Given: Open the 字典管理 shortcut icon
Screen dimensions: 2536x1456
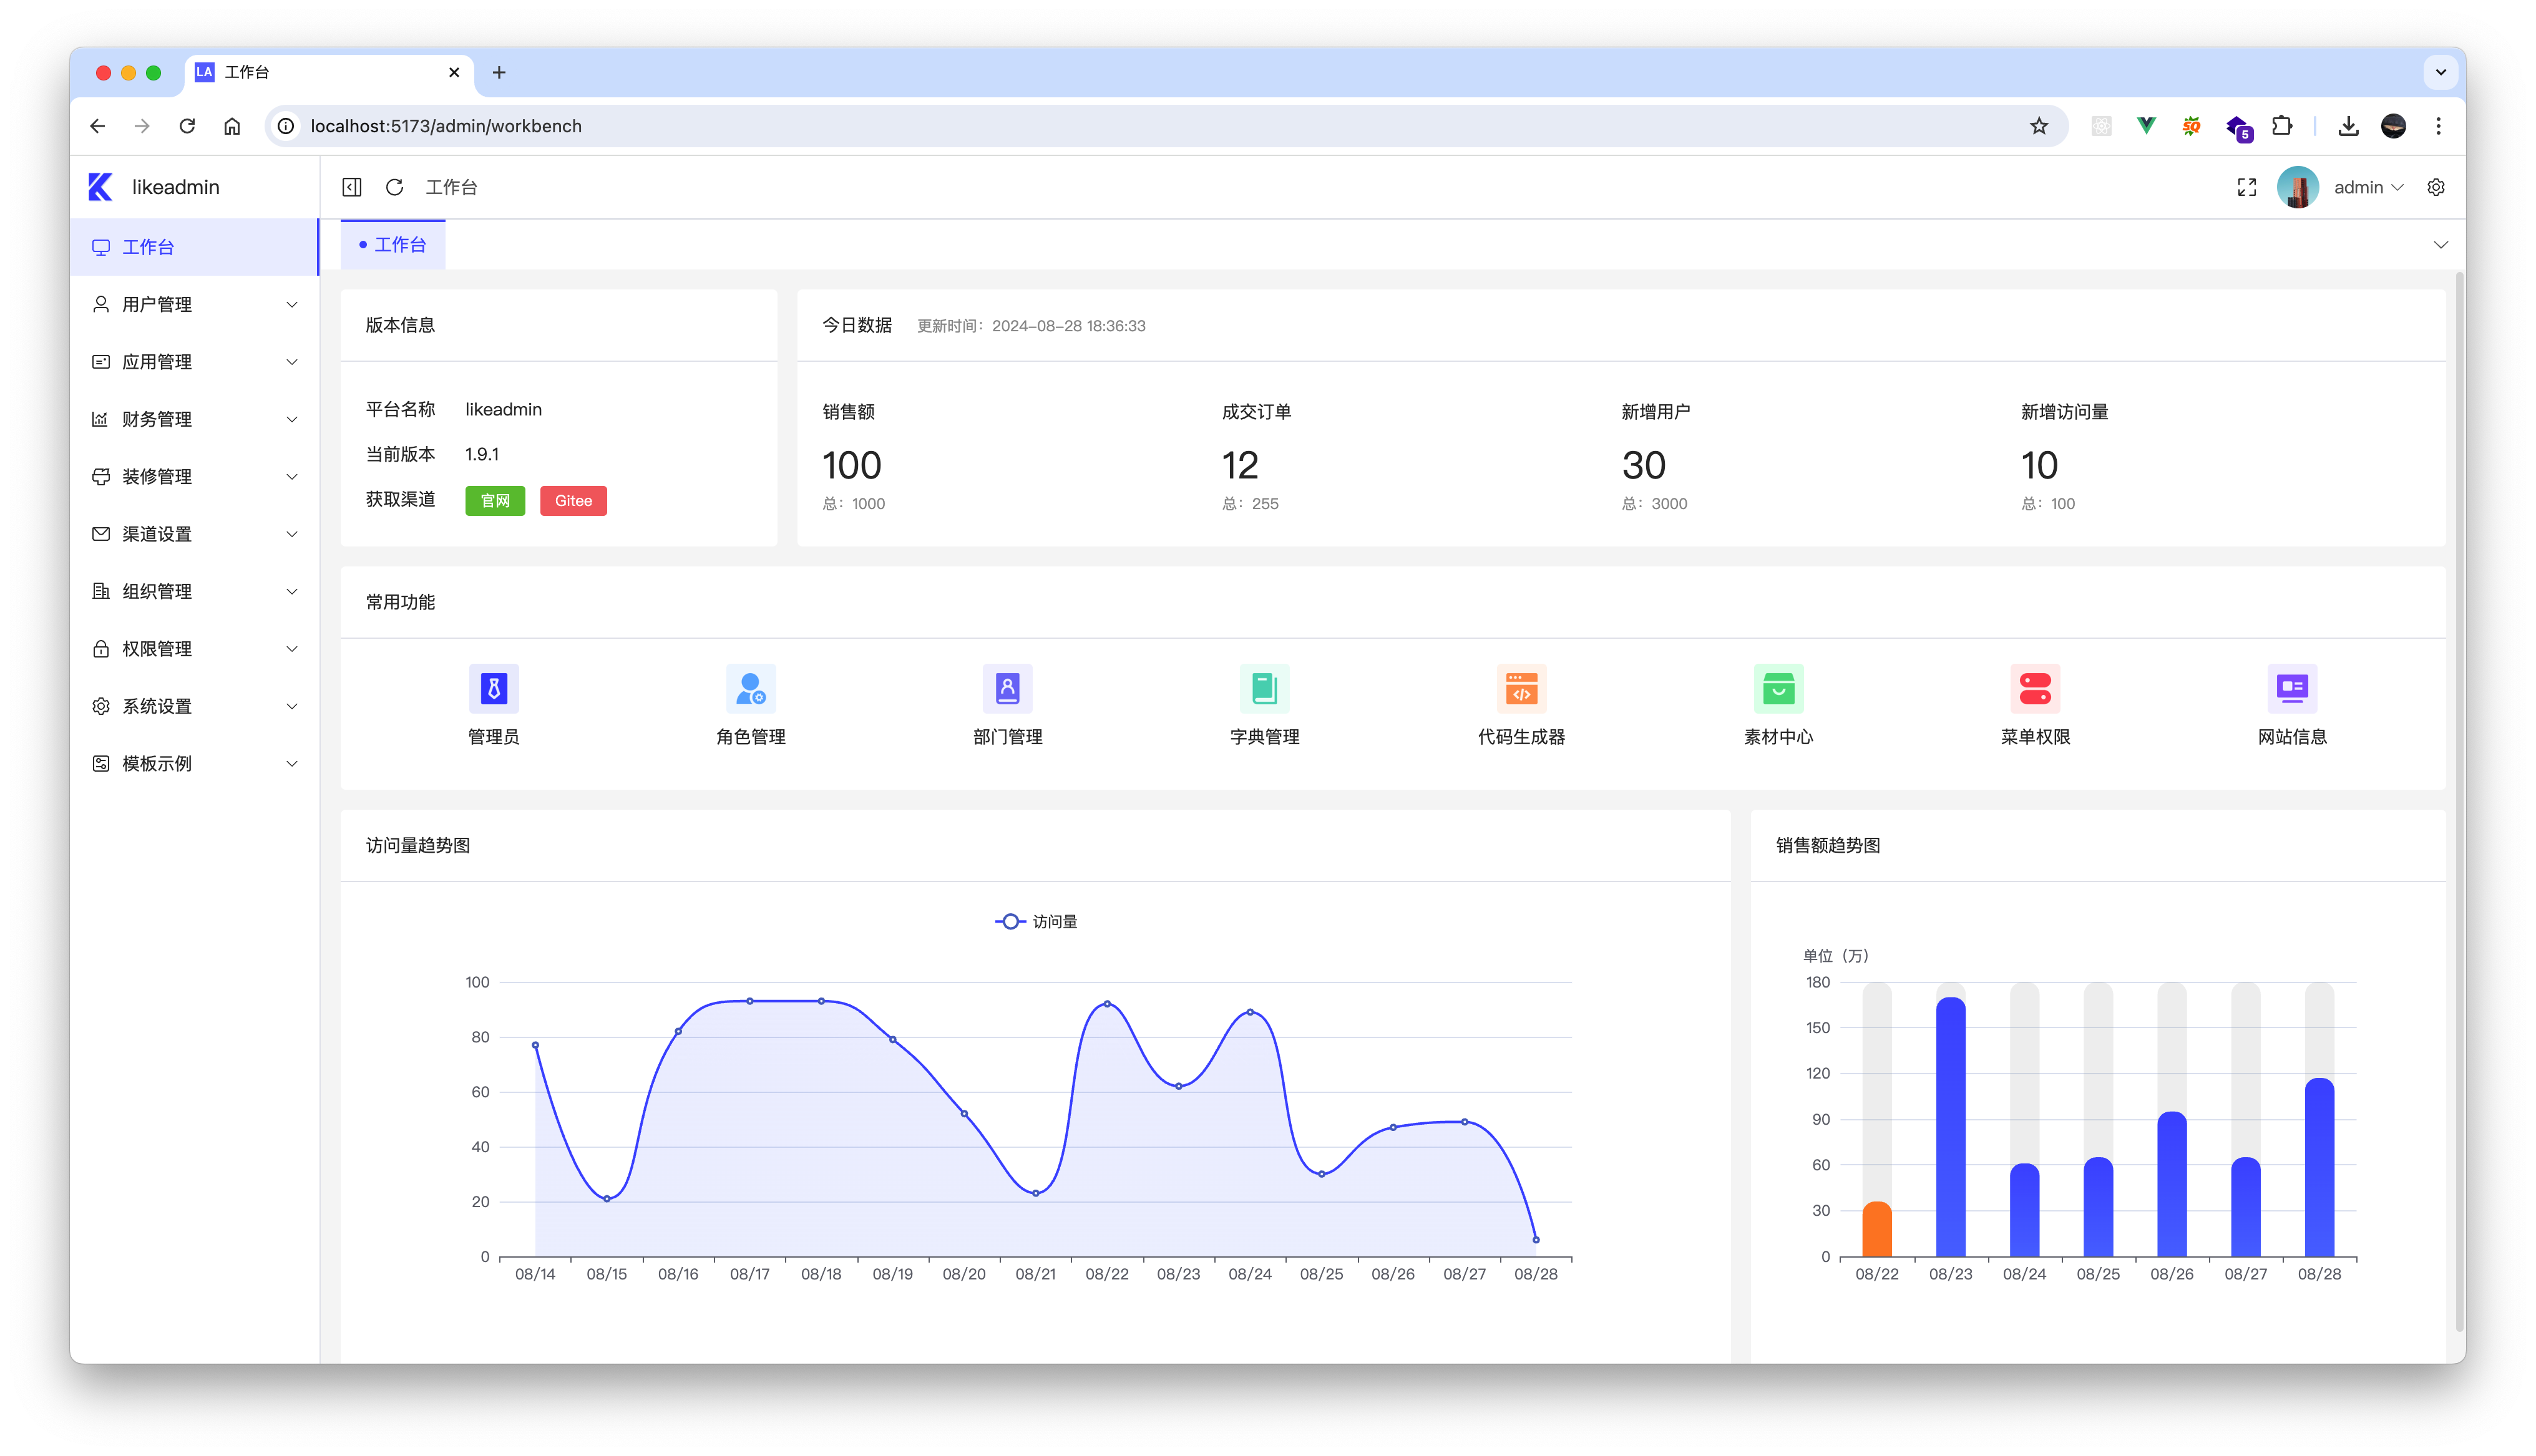Looking at the screenshot, I should click(1264, 689).
